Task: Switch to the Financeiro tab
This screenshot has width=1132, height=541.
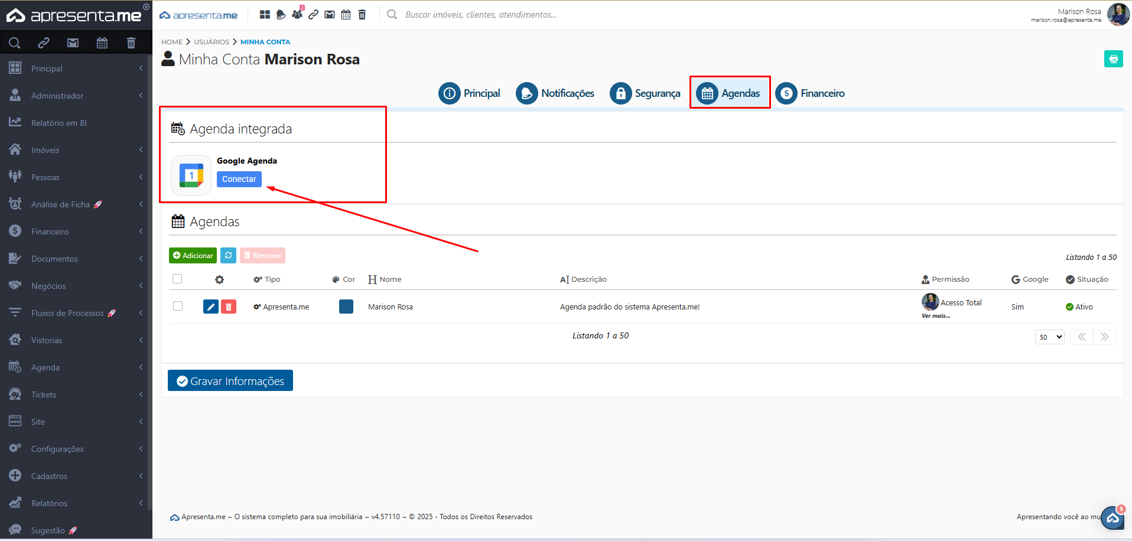Action: coord(810,93)
